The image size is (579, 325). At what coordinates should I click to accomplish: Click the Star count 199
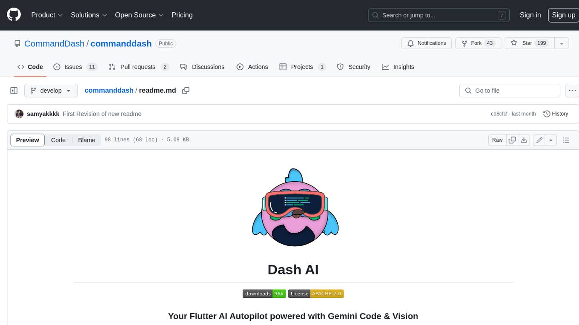[542, 43]
